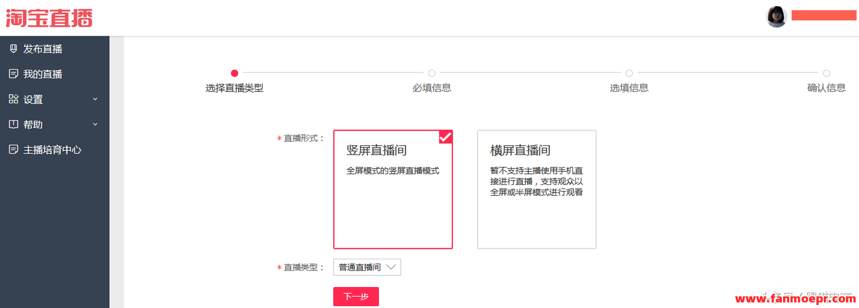The height and width of the screenshot is (308, 859).
Task: Select the 竖屏直播间 card
Action: [393, 189]
